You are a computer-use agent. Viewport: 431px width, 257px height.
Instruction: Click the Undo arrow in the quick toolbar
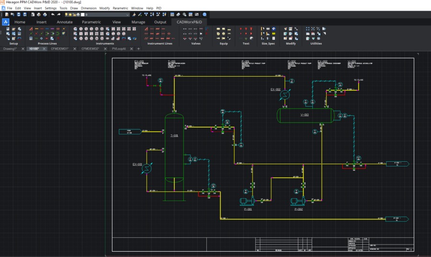pos(53,15)
